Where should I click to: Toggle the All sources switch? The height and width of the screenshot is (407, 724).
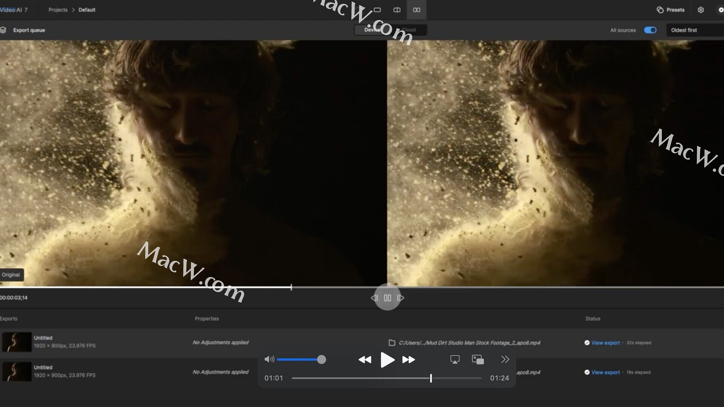pos(650,30)
